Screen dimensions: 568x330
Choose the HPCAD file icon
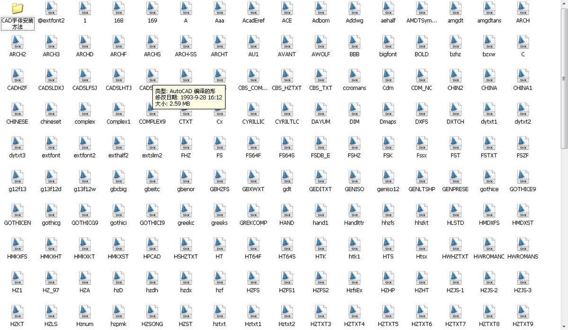[x=152, y=244]
